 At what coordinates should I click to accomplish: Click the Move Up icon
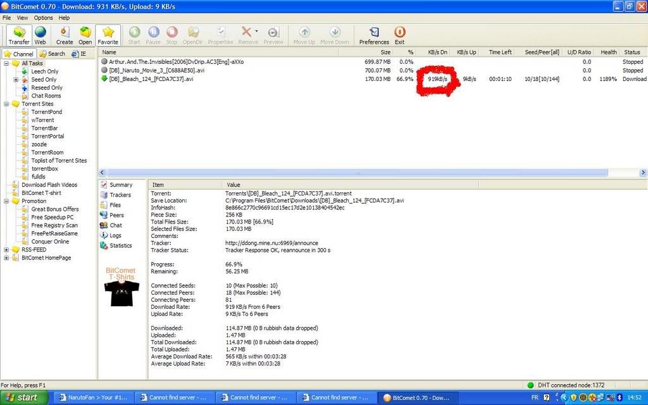304,32
